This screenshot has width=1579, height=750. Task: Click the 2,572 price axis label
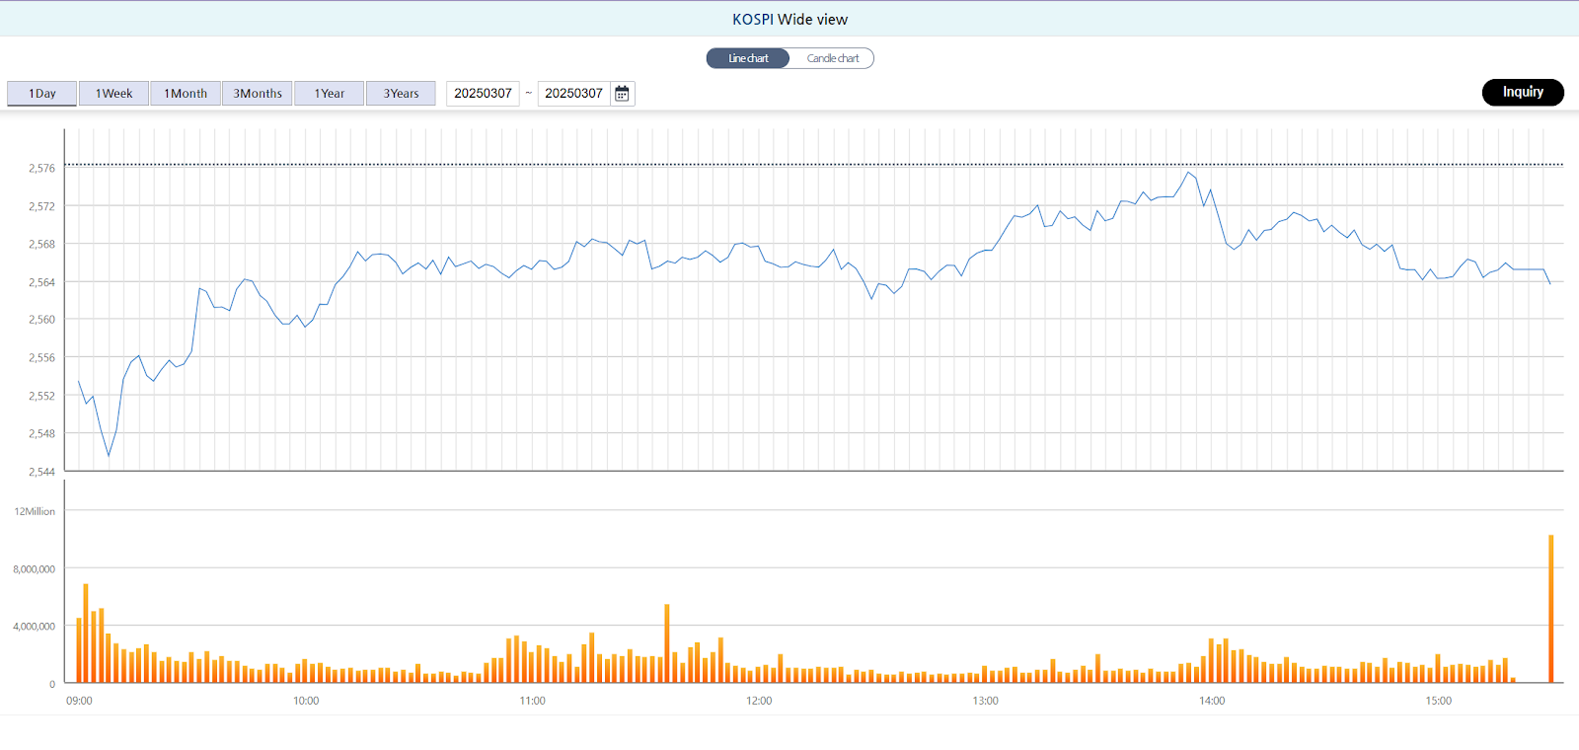point(41,206)
